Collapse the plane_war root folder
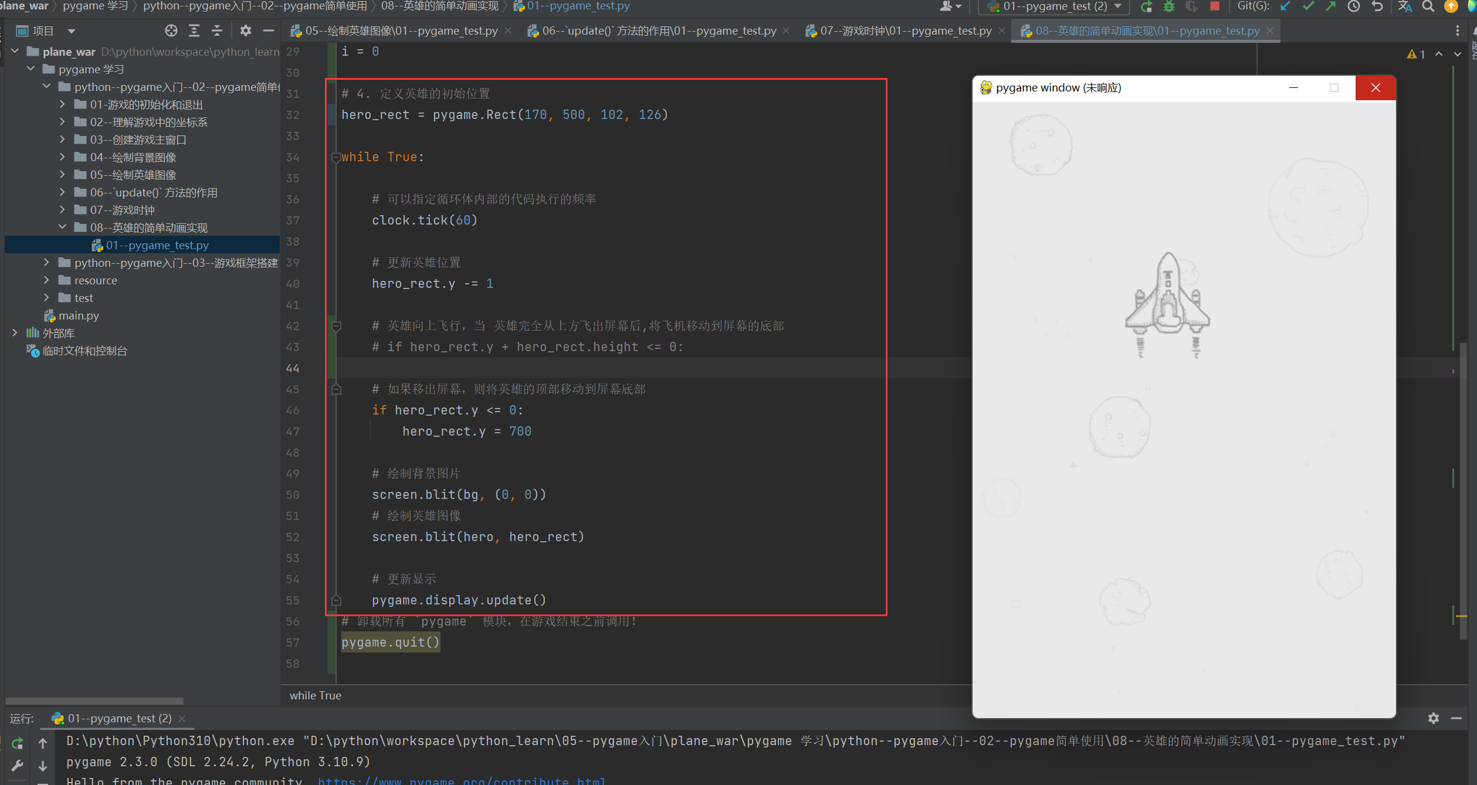This screenshot has height=785, width=1477. pos(16,52)
